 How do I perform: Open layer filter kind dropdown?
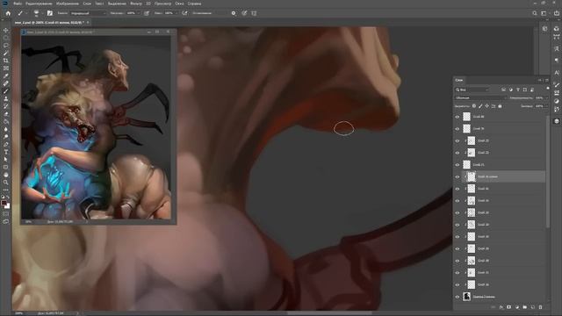472,90
